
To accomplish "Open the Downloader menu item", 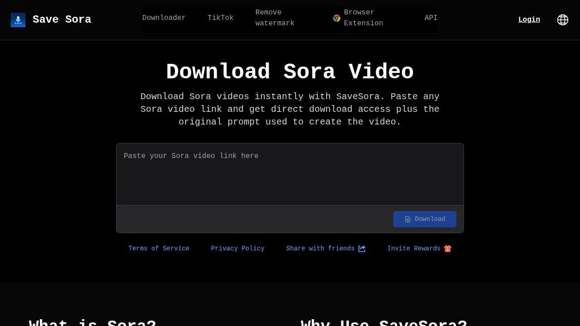I will pyautogui.click(x=164, y=18).
